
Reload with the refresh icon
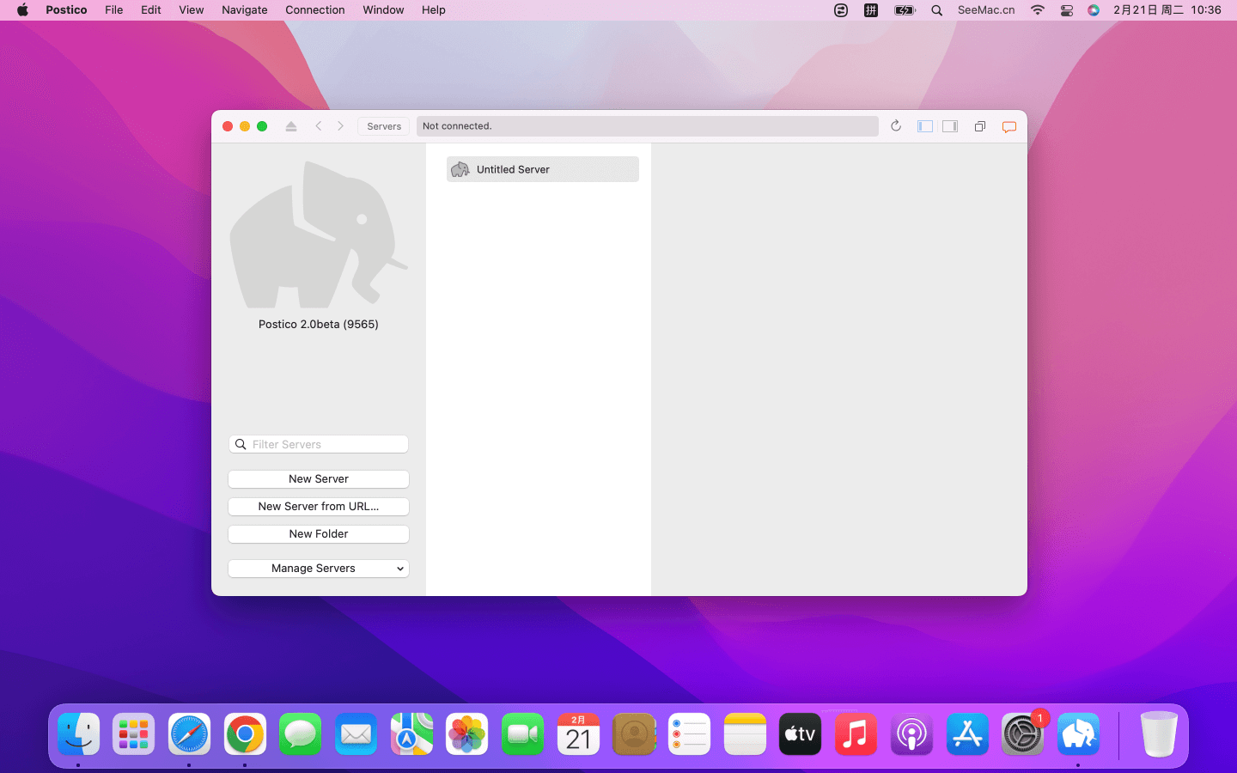[896, 126]
